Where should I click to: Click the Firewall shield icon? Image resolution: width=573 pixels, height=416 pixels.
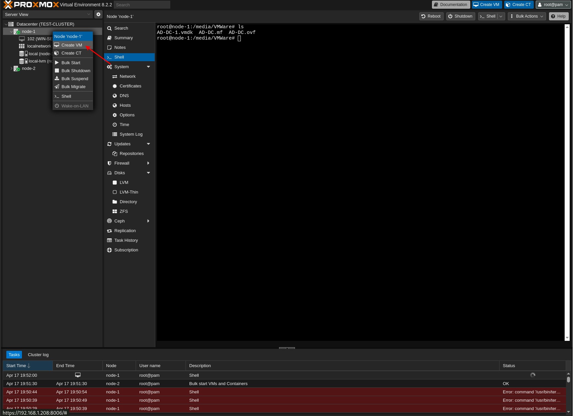(x=109, y=163)
